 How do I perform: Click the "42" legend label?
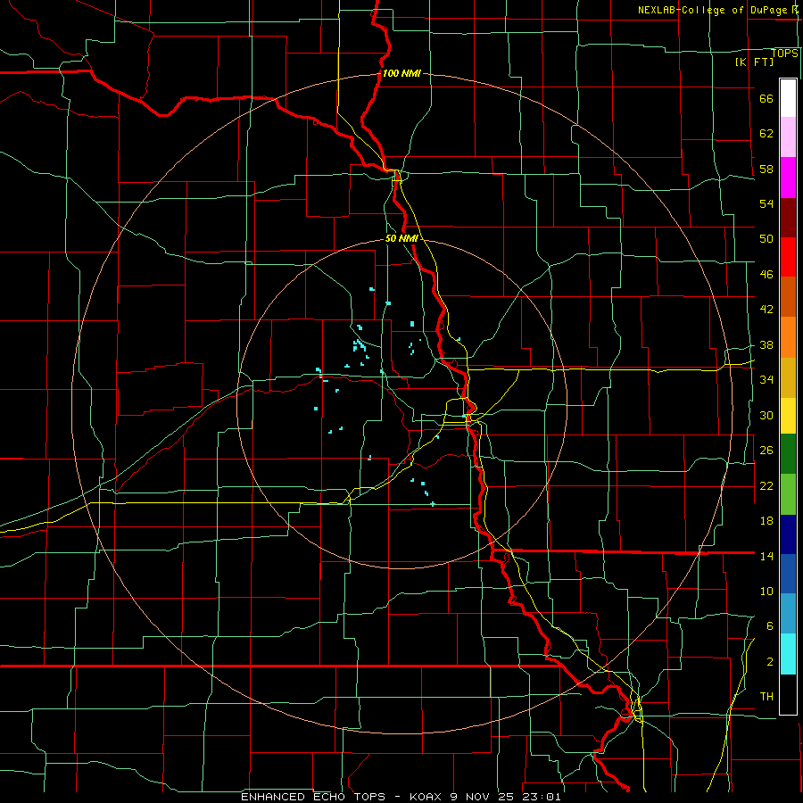pyautogui.click(x=766, y=310)
